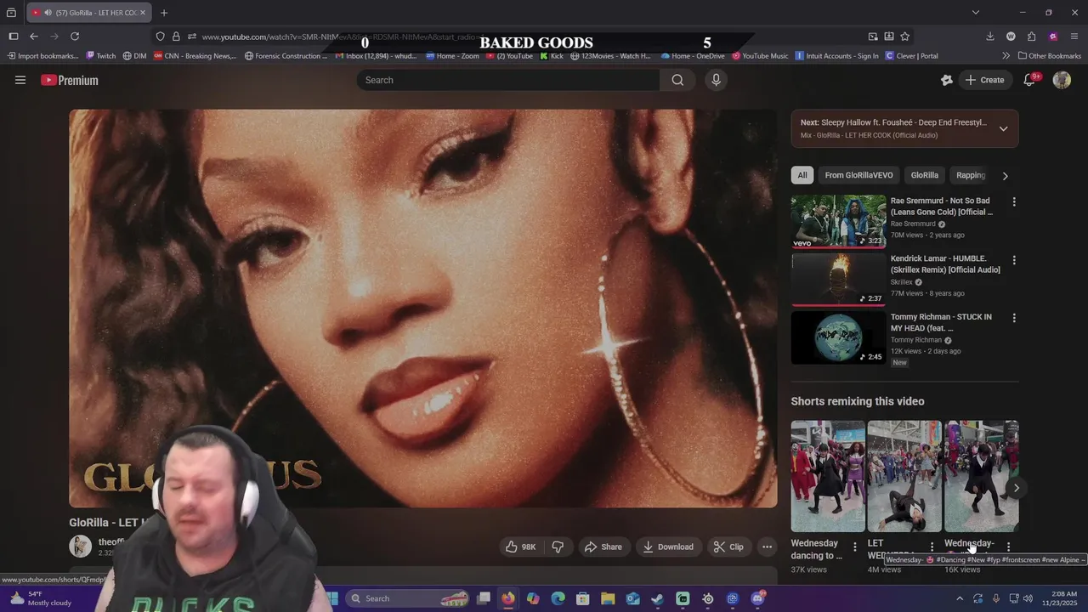Open options for LET WEDNESDAY short
Screen dimensions: 1088x612
pyautogui.click(x=932, y=547)
